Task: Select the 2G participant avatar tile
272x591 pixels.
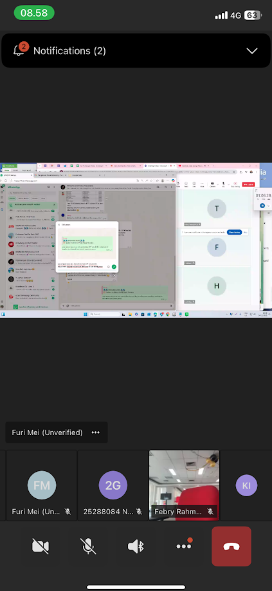Action: point(113,485)
